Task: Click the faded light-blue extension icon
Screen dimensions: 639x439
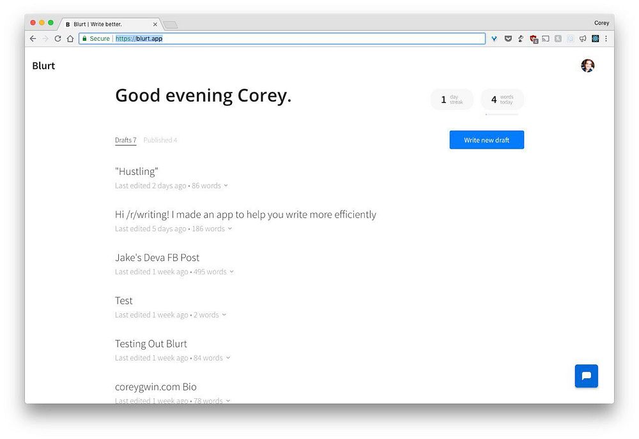Action: [x=571, y=39]
